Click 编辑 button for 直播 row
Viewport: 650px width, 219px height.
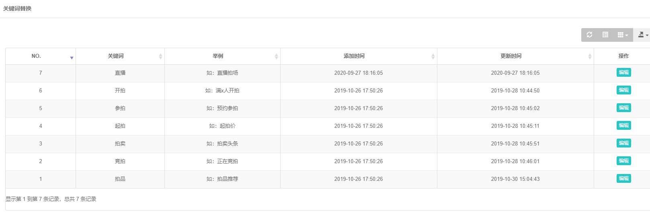(623, 72)
